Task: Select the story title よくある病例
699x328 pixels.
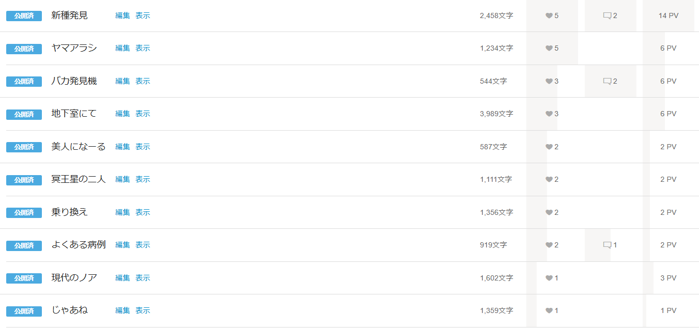Action: click(x=79, y=244)
